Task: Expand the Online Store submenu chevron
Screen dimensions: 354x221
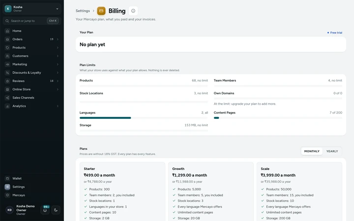Action: (x=58, y=89)
